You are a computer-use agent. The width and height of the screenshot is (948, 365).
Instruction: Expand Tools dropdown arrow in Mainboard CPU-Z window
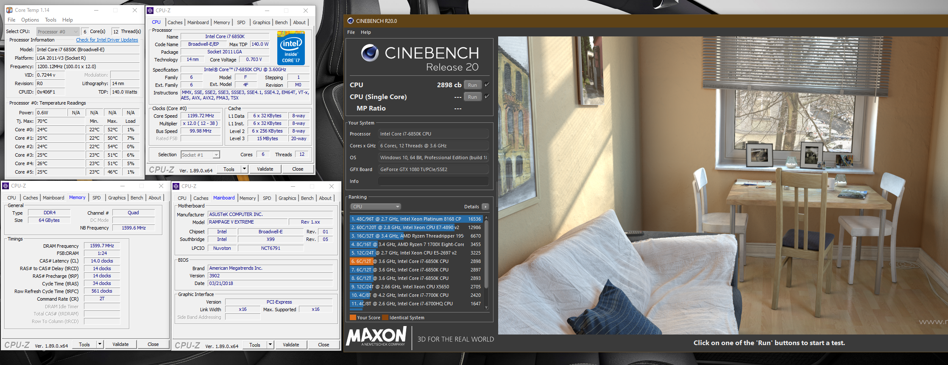tap(270, 345)
